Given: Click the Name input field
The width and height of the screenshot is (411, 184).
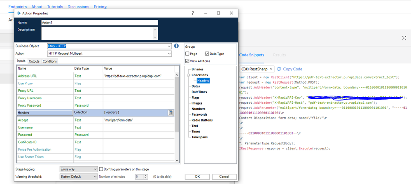Looking at the screenshot, I should coord(100,23).
